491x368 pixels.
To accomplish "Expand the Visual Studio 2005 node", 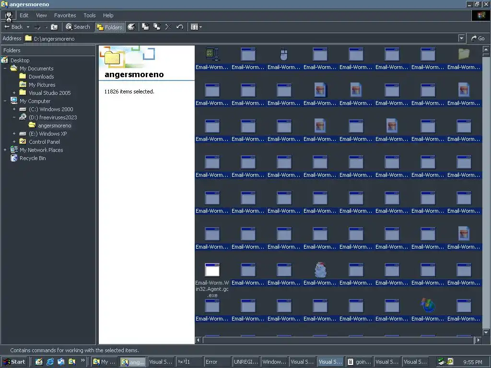I will coord(14,93).
